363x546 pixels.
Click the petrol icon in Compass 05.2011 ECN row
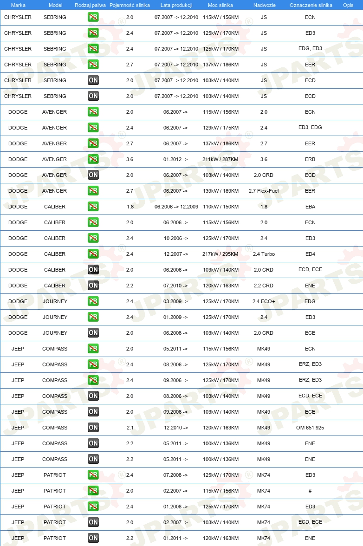[x=93, y=349]
